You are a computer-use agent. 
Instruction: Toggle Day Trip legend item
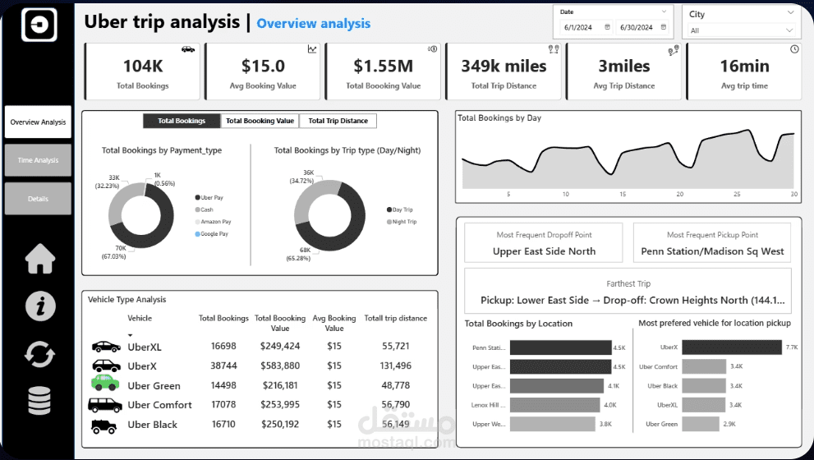(400, 209)
